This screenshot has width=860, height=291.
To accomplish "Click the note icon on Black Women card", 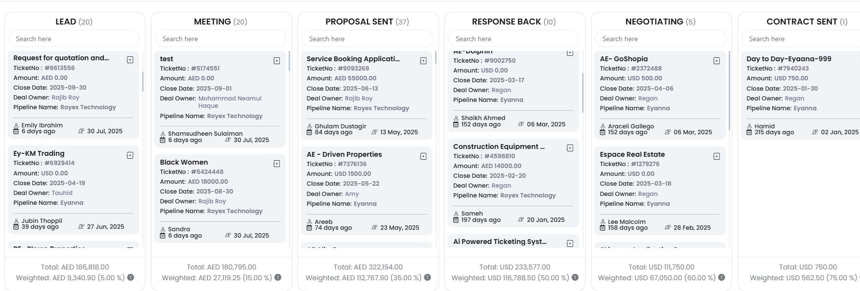I will (276, 164).
